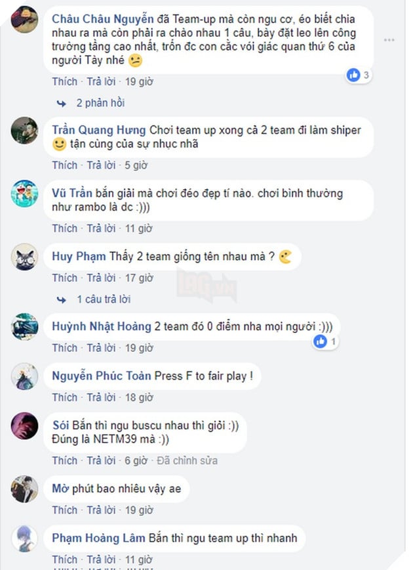Click Huy Phạm's cat avatar

coord(24,258)
